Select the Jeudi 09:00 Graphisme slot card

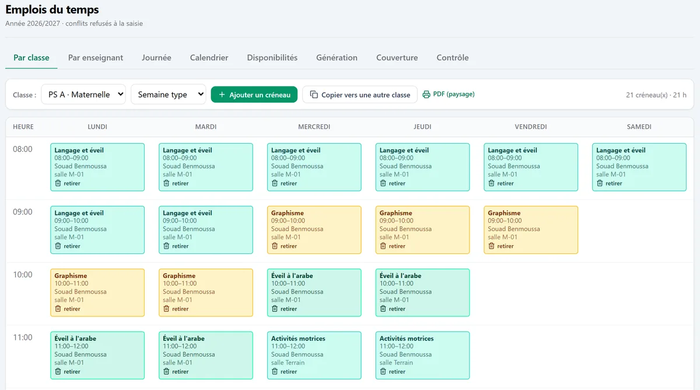tap(423, 230)
